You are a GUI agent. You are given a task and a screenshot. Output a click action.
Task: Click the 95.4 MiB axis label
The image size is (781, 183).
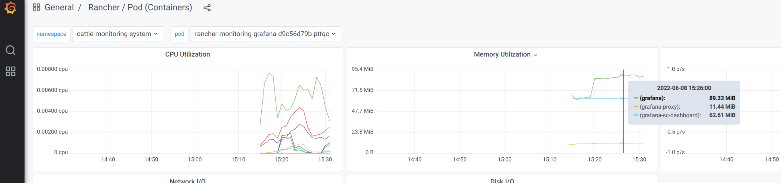pos(362,69)
